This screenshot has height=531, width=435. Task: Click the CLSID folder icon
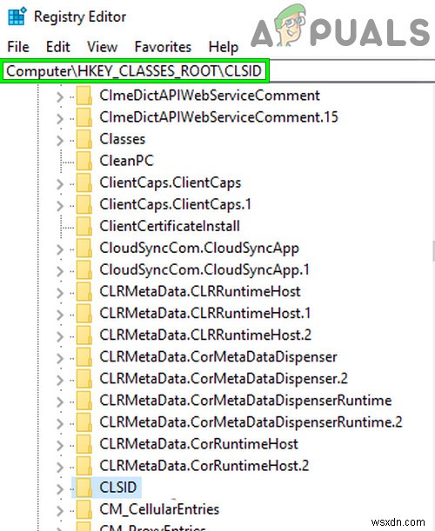click(84, 488)
